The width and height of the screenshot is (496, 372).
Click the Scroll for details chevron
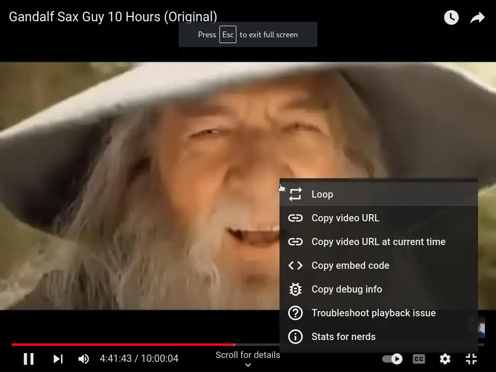coord(248,365)
